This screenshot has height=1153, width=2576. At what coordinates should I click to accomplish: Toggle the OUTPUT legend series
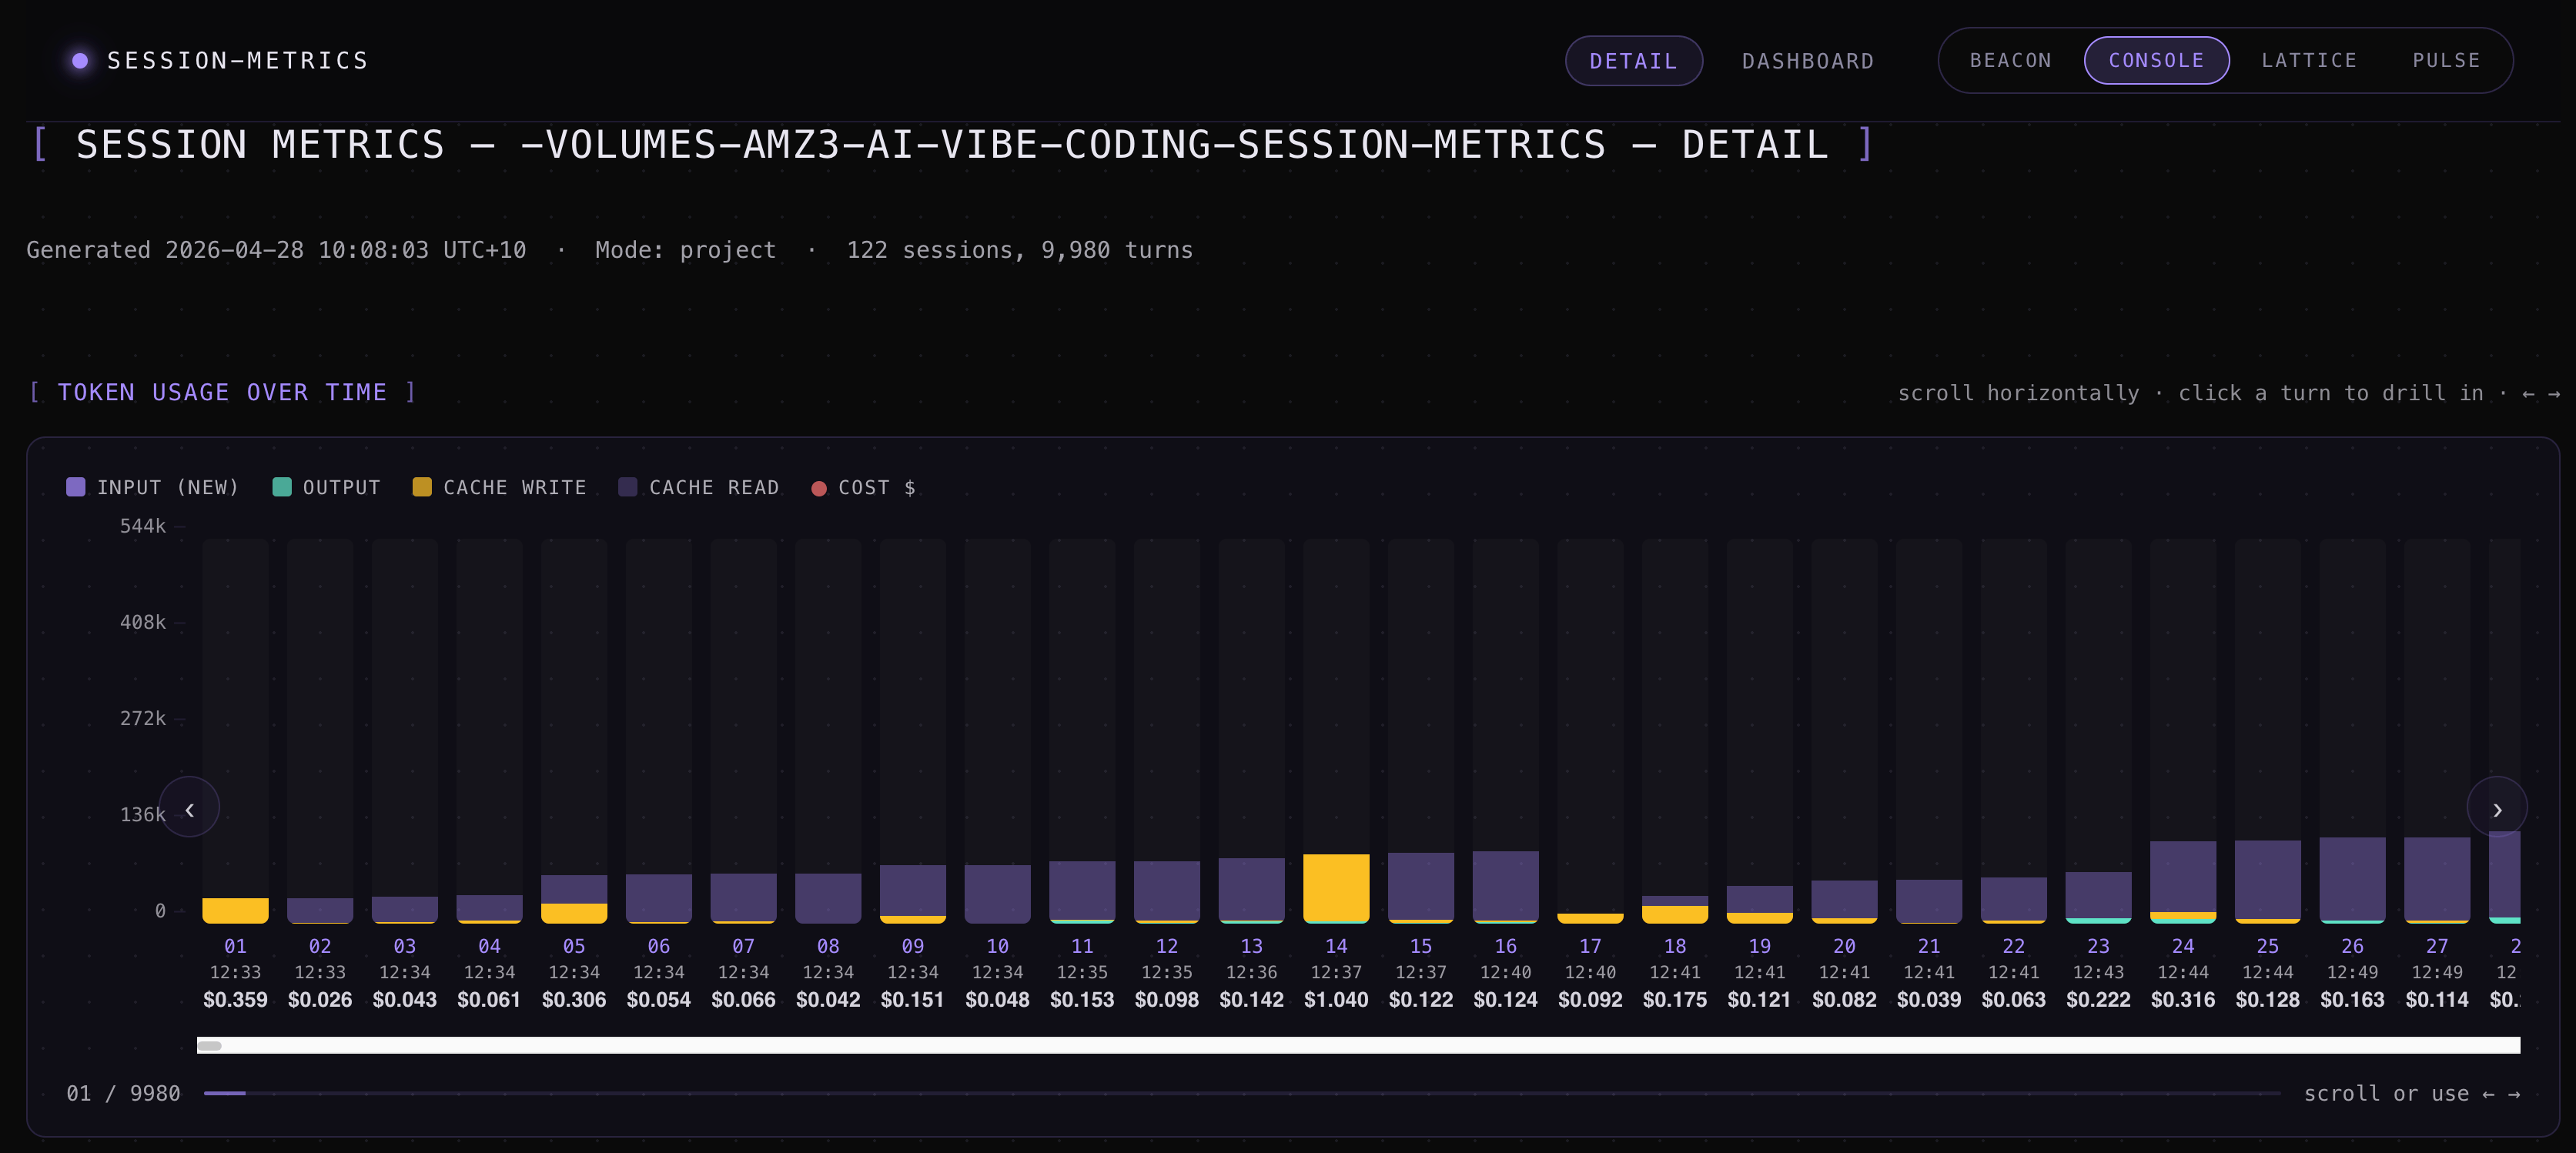[327, 487]
